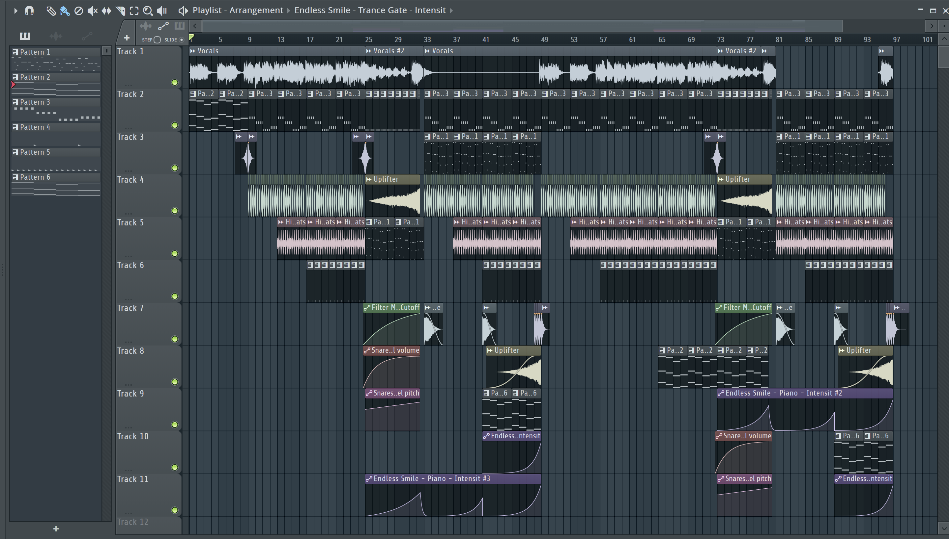
Task: Select the Delete tool
Action: [x=78, y=11]
